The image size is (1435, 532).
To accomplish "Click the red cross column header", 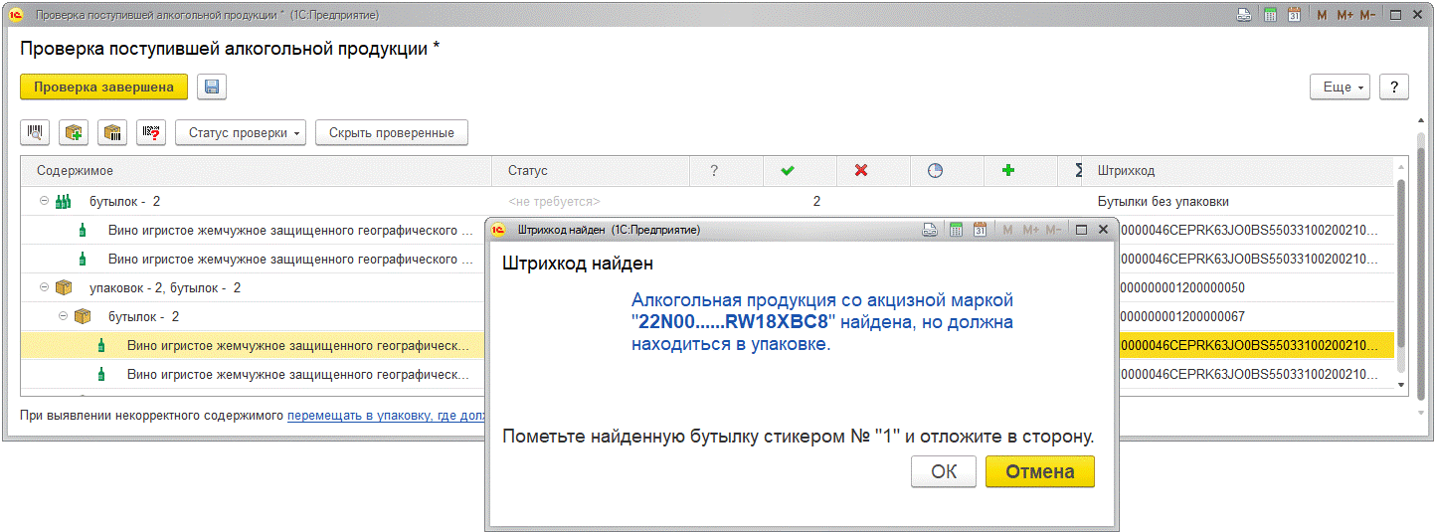I will [861, 171].
